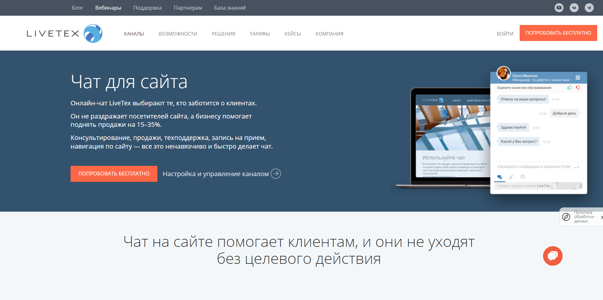
Task: Expand the 'Политика обработки данных' panel chevron
Action: coord(600,217)
